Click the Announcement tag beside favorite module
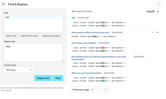This screenshot has width=166, height=99. click(109, 73)
